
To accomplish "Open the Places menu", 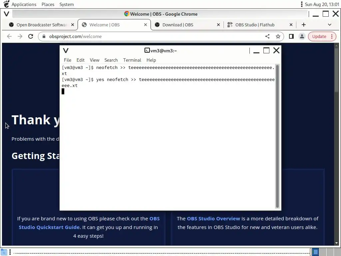I will (48, 4).
